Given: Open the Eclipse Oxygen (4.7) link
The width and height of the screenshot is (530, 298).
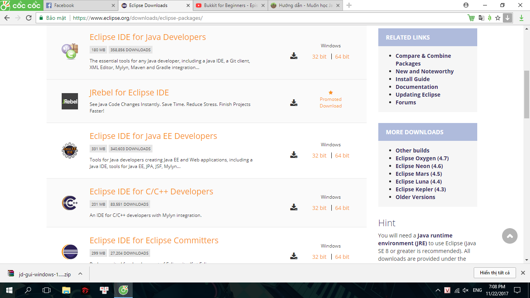Looking at the screenshot, I should pyautogui.click(x=422, y=158).
